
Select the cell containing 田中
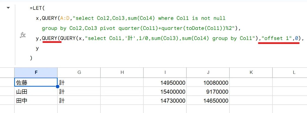coord(36,101)
